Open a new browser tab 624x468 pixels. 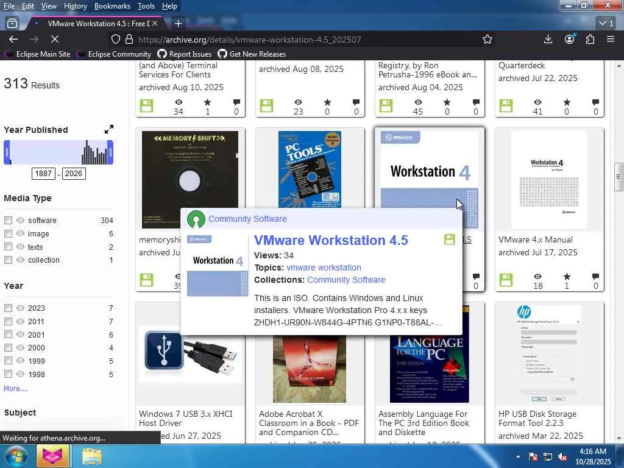179,24
